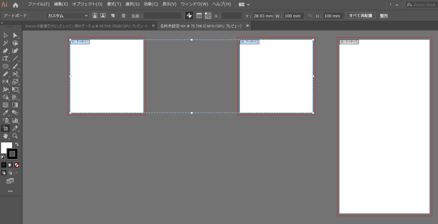Go to the Illustrator home screen
Screen dimensions: 438x224
point(16,5)
